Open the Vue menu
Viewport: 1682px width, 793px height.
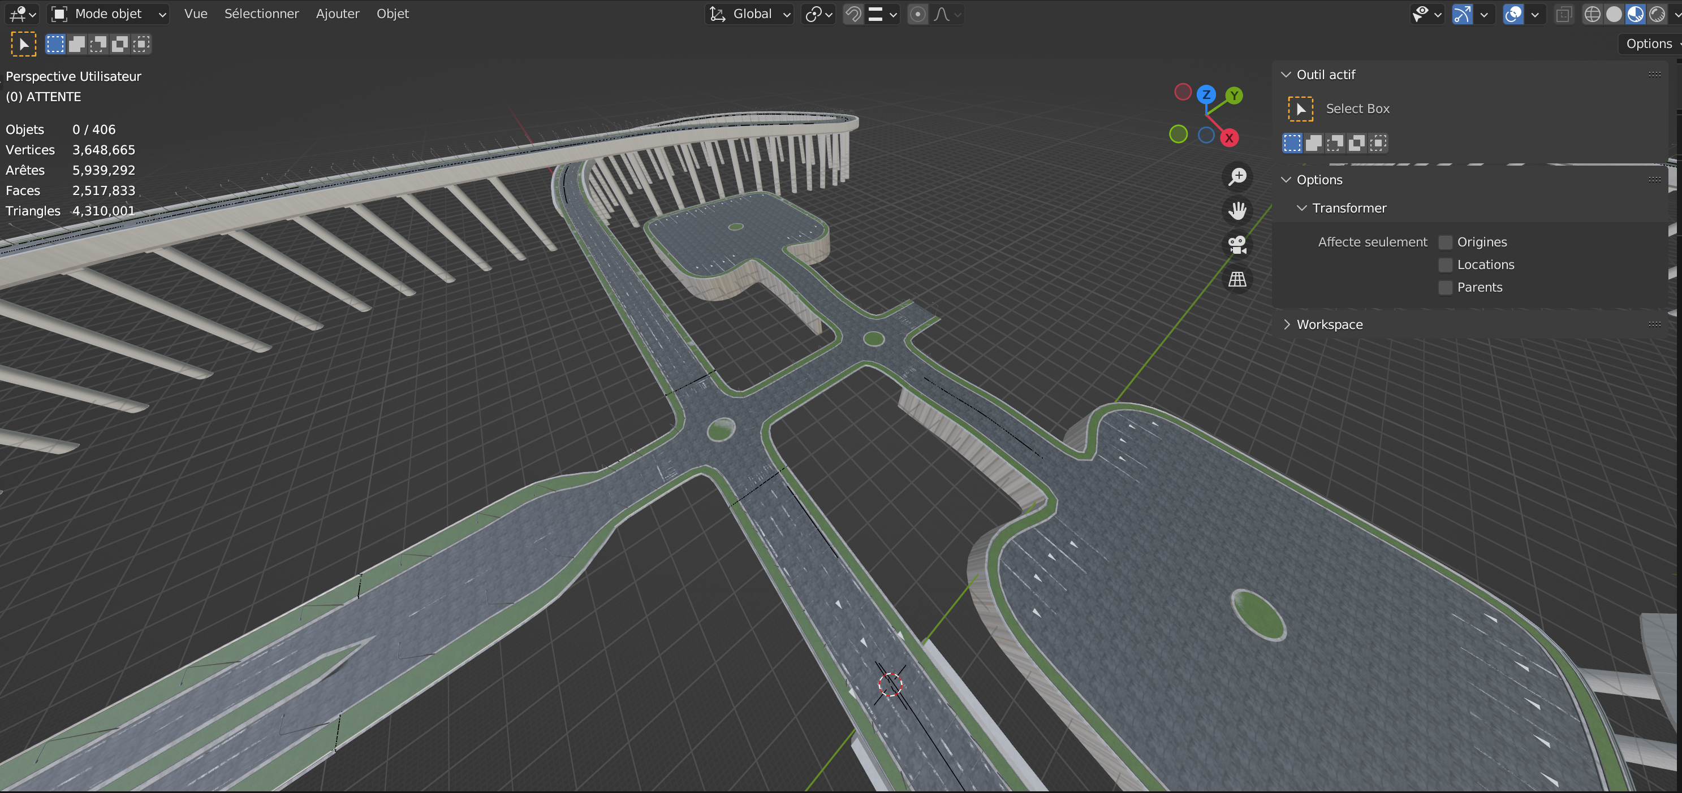coord(196,14)
